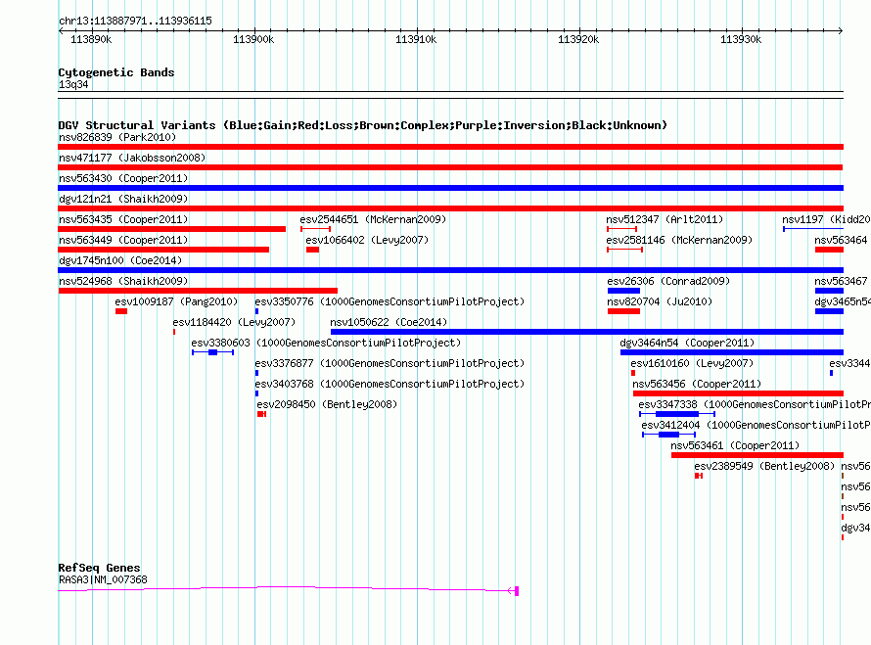Click the esv26306 blue gain bar
Screen dimensions: 871x645
(623, 291)
